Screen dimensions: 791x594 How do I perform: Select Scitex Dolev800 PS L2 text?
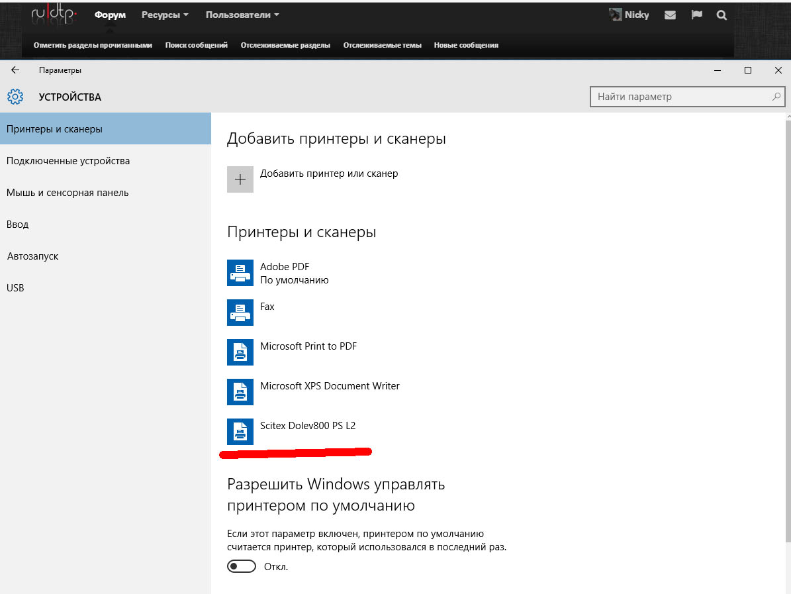coord(308,425)
